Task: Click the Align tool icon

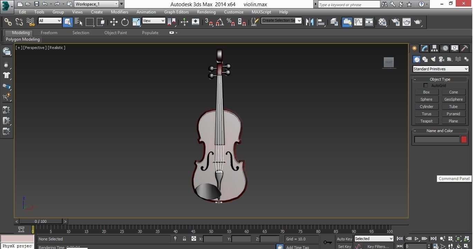Action: click(x=321, y=22)
